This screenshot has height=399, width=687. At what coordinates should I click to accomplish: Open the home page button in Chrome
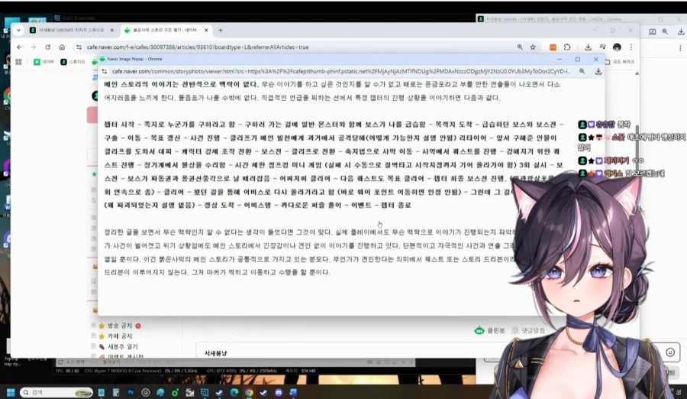pos(62,47)
